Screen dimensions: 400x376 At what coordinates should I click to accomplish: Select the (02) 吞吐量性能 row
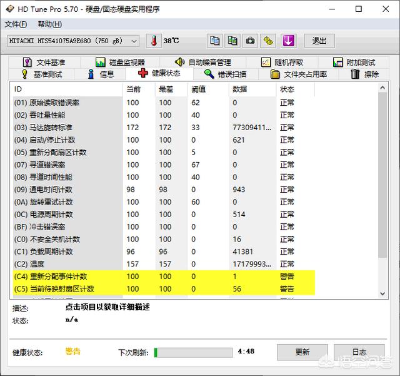click(164, 115)
